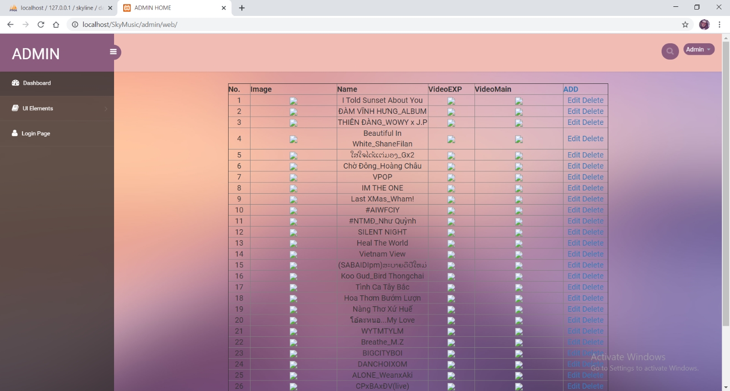730x391 pixels.
Task: Delete the Beautiful In White_ShaneFilan row
Action: click(593, 139)
